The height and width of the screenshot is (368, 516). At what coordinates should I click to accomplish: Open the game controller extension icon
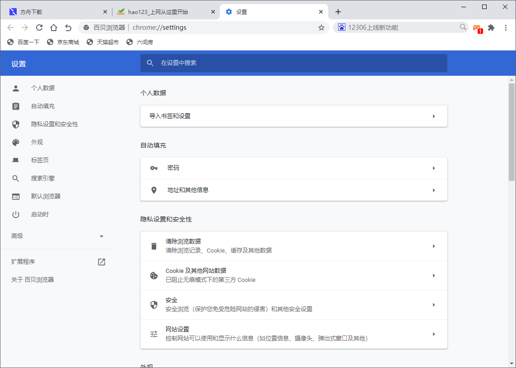477,28
